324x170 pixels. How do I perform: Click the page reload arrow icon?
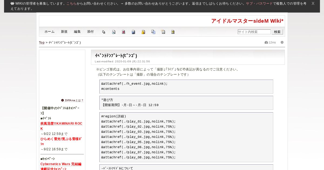pyautogui.click(x=114, y=32)
